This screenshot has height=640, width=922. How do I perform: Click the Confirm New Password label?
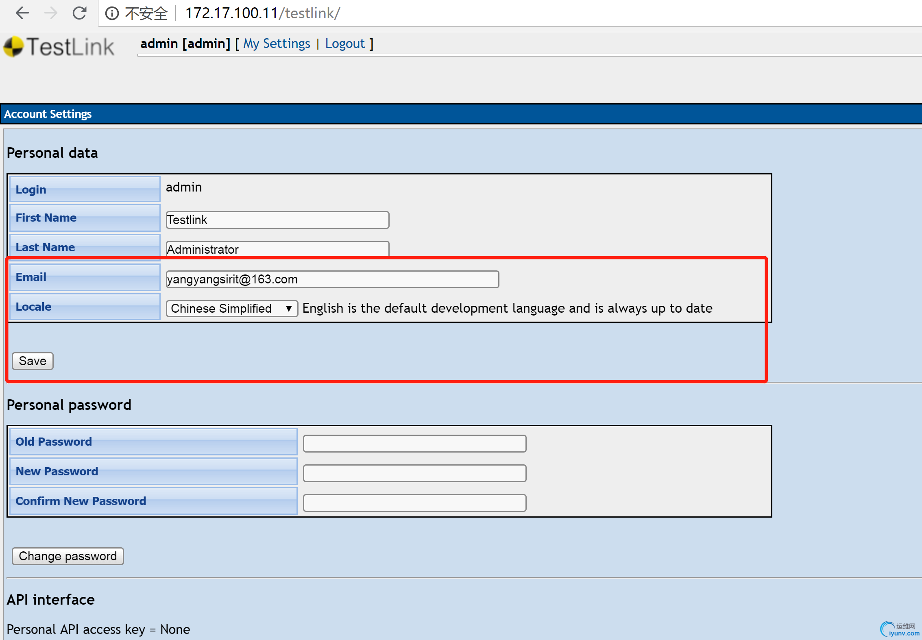point(153,501)
